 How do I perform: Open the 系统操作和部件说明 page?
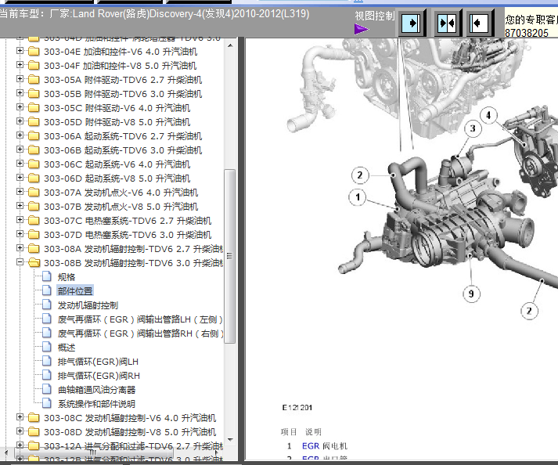pos(96,404)
